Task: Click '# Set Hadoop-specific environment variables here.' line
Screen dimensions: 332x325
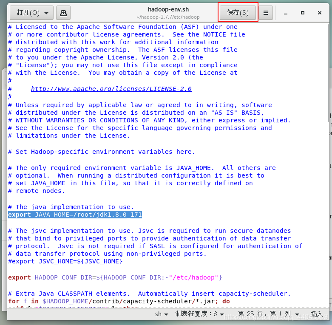Action: point(102,152)
